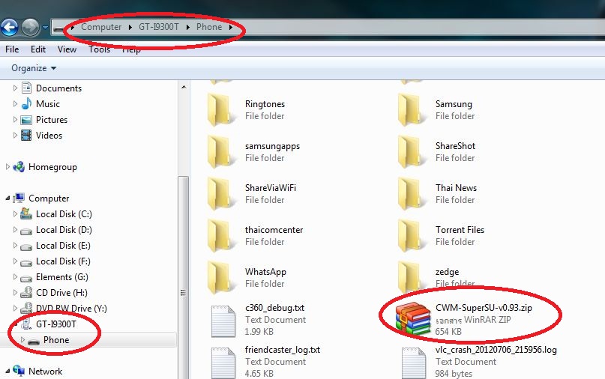Image resolution: width=605 pixels, height=379 pixels.
Task: Open the Tools menu
Action: tap(99, 49)
